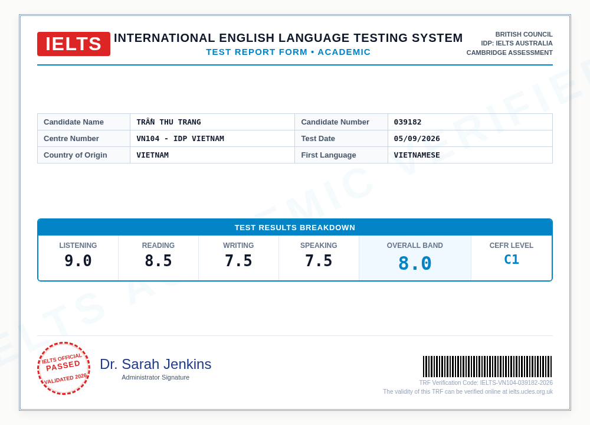Viewport: 590px width, 425px height.
Task: Select the CEFR level C1
Action: click(512, 260)
